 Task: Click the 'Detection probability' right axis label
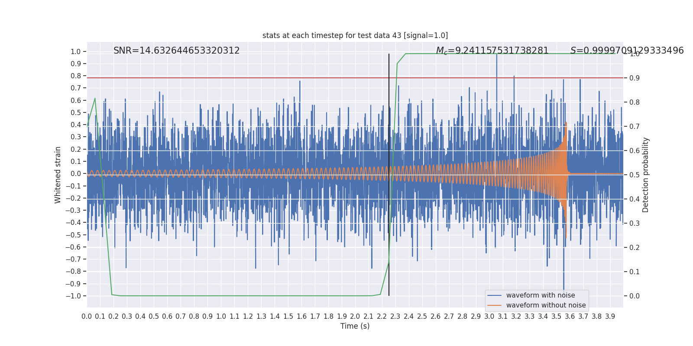(646, 175)
